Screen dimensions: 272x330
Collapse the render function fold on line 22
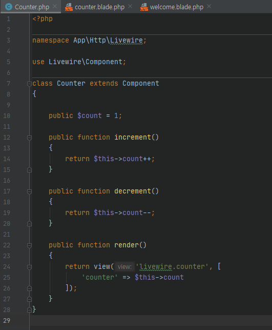pyautogui.click(x=29, y=245)
